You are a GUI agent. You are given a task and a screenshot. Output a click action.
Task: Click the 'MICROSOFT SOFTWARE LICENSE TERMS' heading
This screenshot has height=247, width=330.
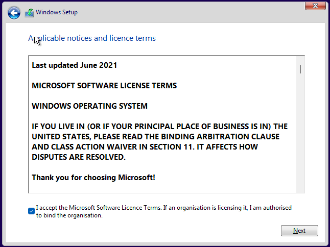tap(104, 86)
